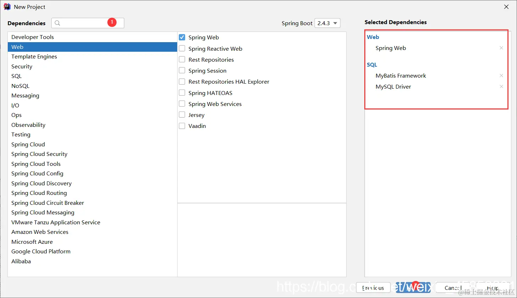Choose the Microsoft Azure category

tap(92, 242)
